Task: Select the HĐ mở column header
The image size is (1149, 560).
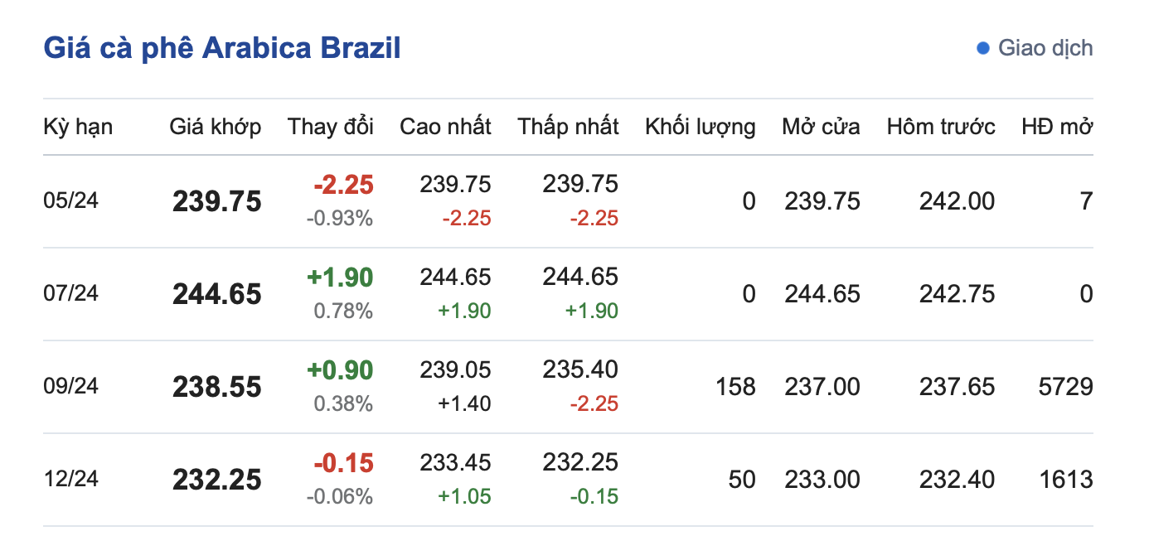Action: (1057, 127)
